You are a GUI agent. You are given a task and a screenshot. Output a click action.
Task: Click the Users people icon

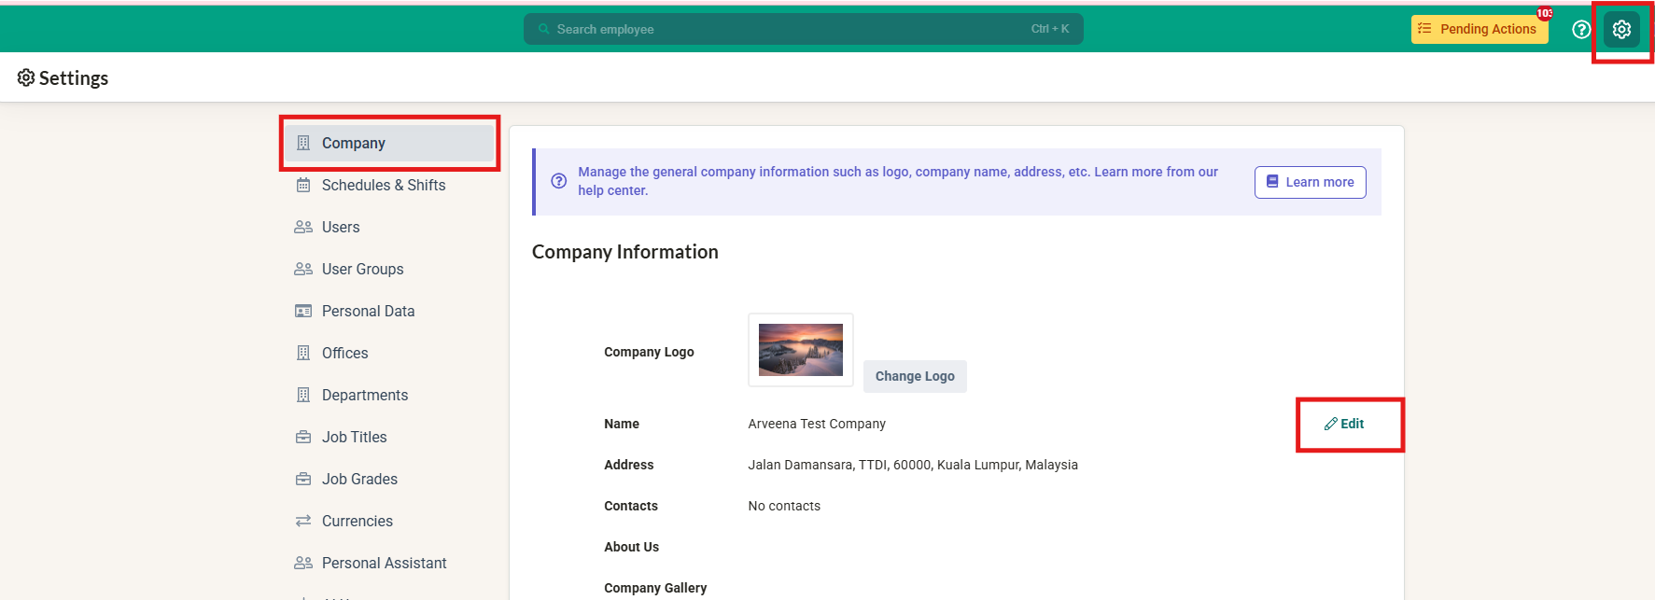pyautogui.click(x=303, y=227)
